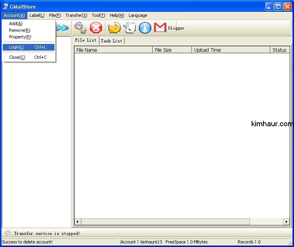294x247 pixels.
Task: Sort by the File Name column header
Action: coord(113,50)
